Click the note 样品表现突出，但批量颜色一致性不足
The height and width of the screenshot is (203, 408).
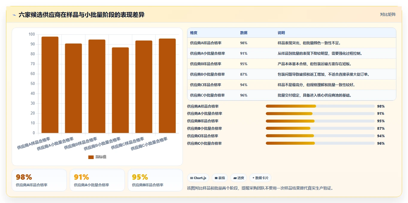pyautogui.click(x=309, y=43)
